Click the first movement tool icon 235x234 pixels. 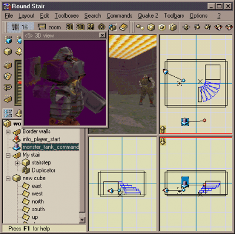(186, 27)
